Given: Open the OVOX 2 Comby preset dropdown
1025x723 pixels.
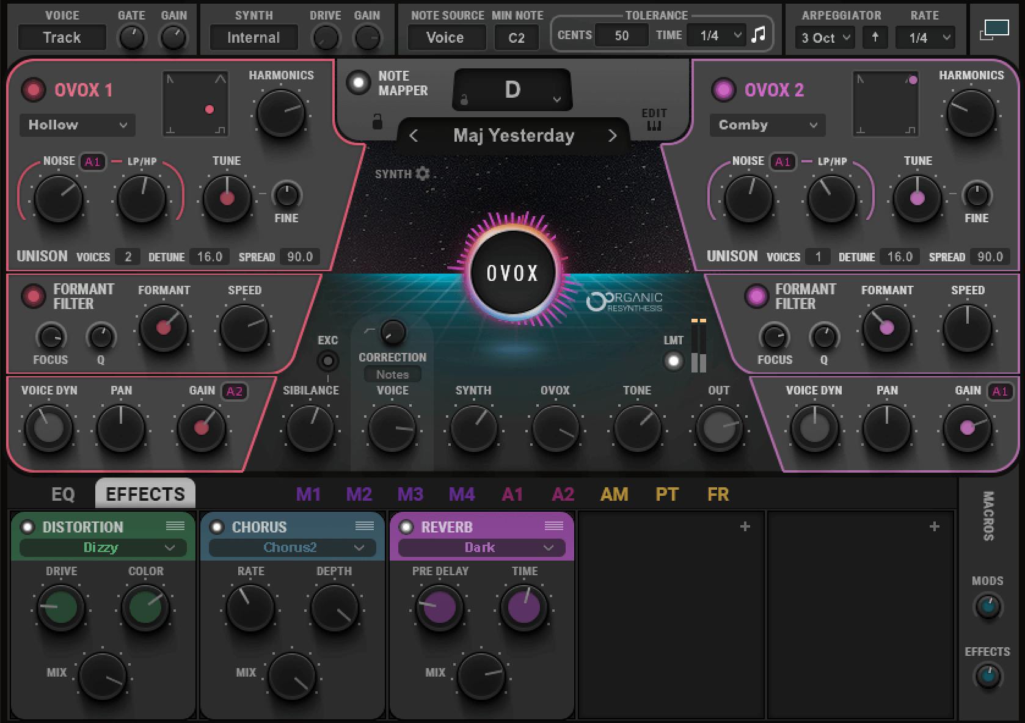Looking at the screenshot, I should coord(767,125).
